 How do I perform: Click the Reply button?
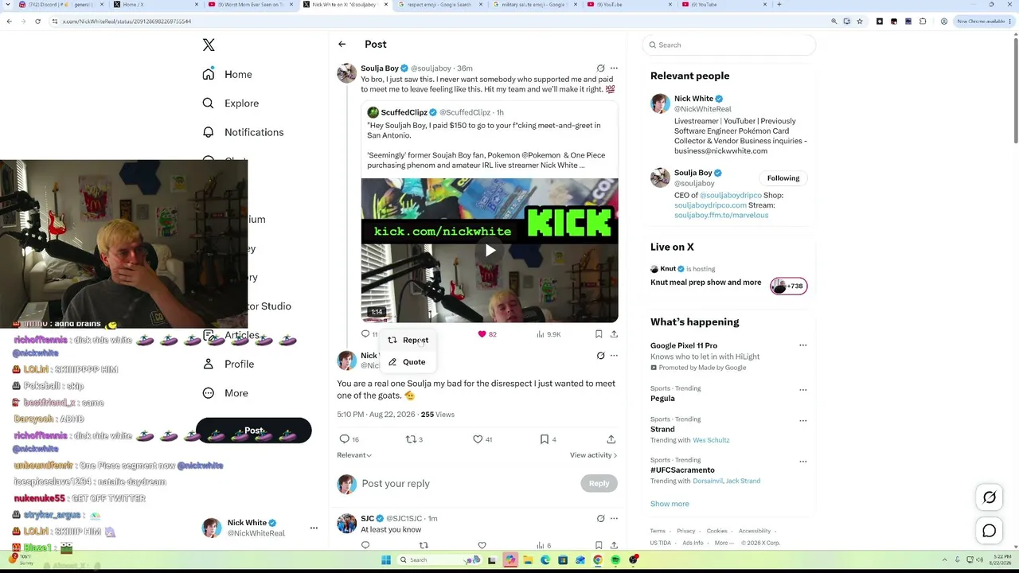tap(599, 483)
